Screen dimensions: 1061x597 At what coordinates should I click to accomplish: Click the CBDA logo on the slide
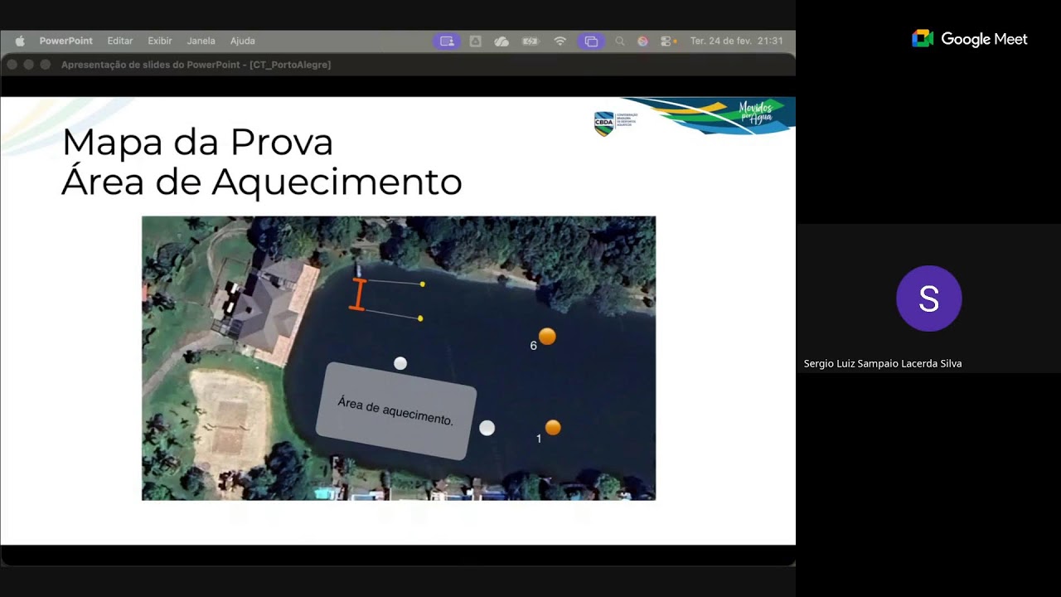coord(616,123)
